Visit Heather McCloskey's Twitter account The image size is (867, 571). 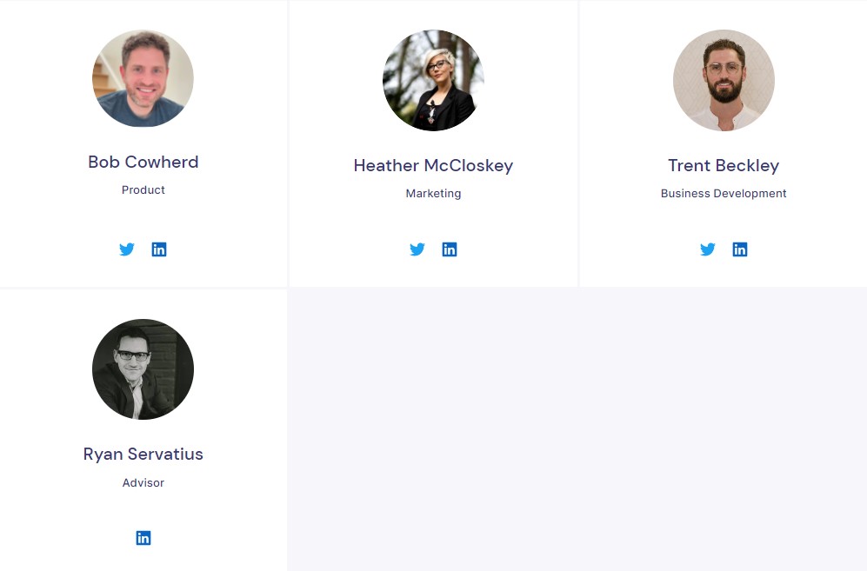tap(417, 249)
